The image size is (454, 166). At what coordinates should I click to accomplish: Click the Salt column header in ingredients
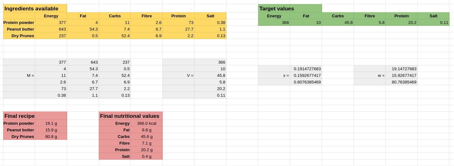(210, 16)
